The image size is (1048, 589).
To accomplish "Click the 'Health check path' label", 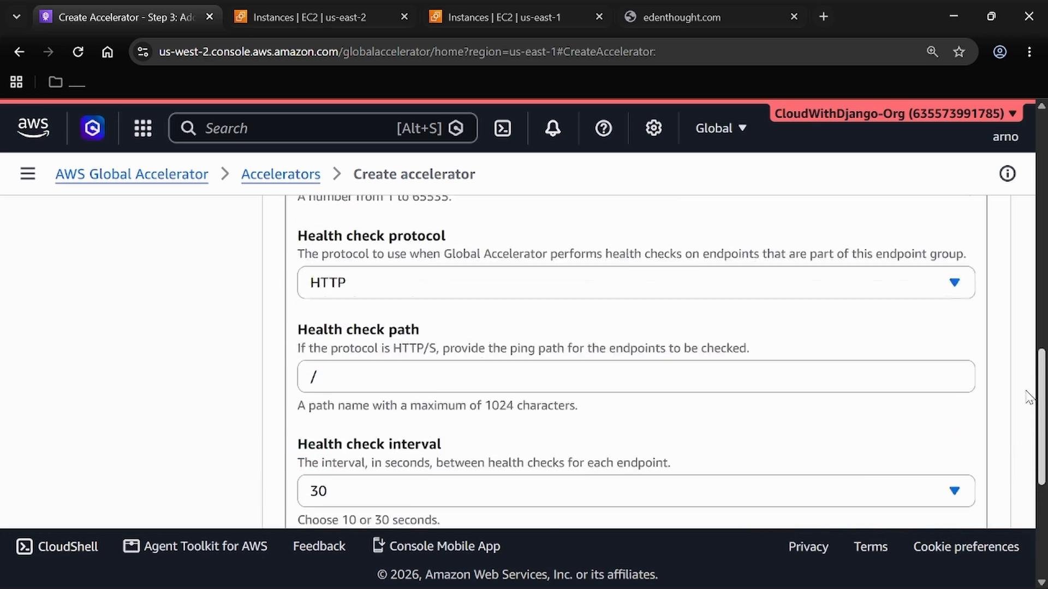I will [x=358, y=329].
